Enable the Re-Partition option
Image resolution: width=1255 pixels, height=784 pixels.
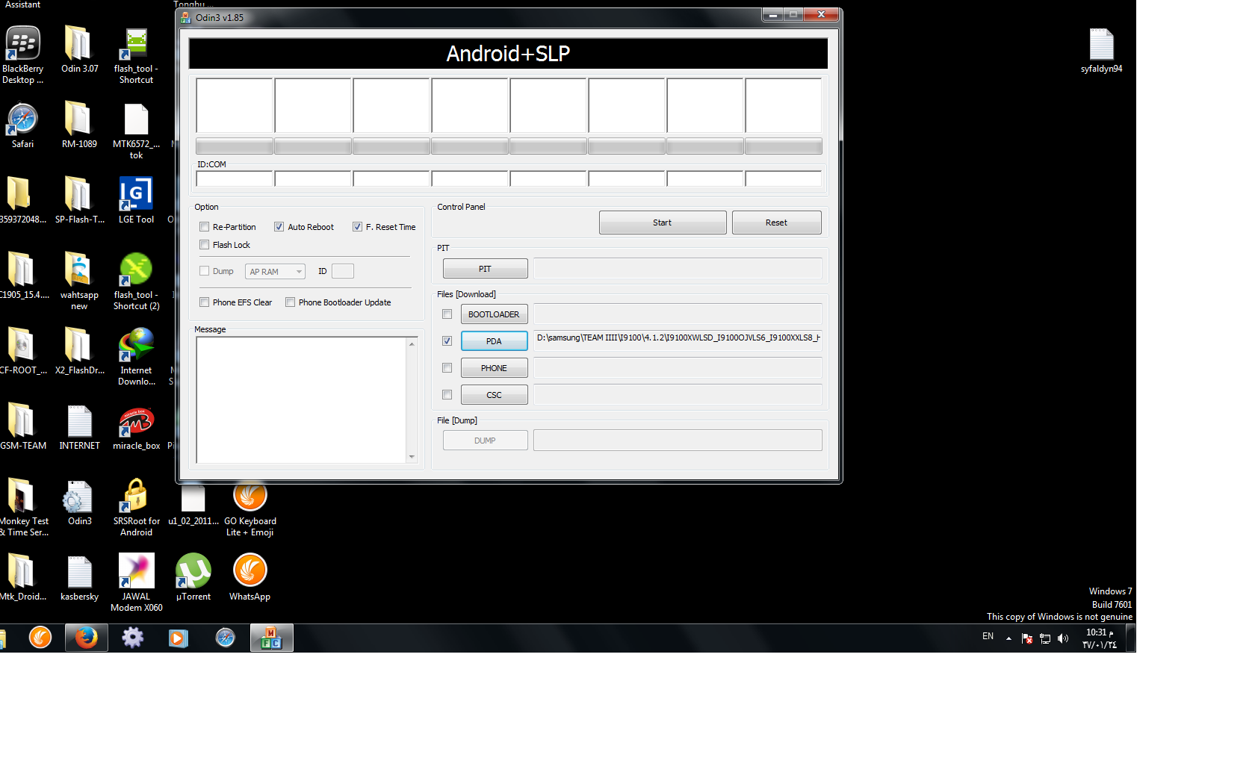pos(204,227)
